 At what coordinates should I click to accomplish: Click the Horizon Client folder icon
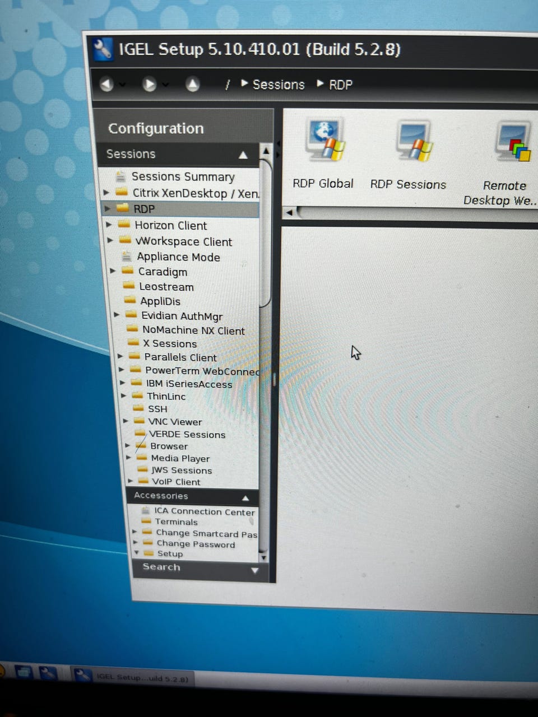click(x=124, y=225)
